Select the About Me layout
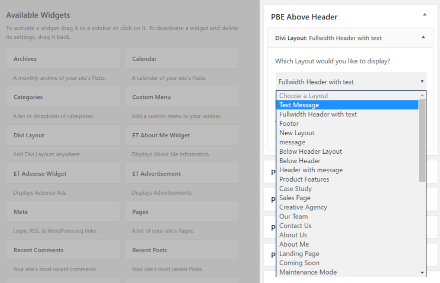 347,244
